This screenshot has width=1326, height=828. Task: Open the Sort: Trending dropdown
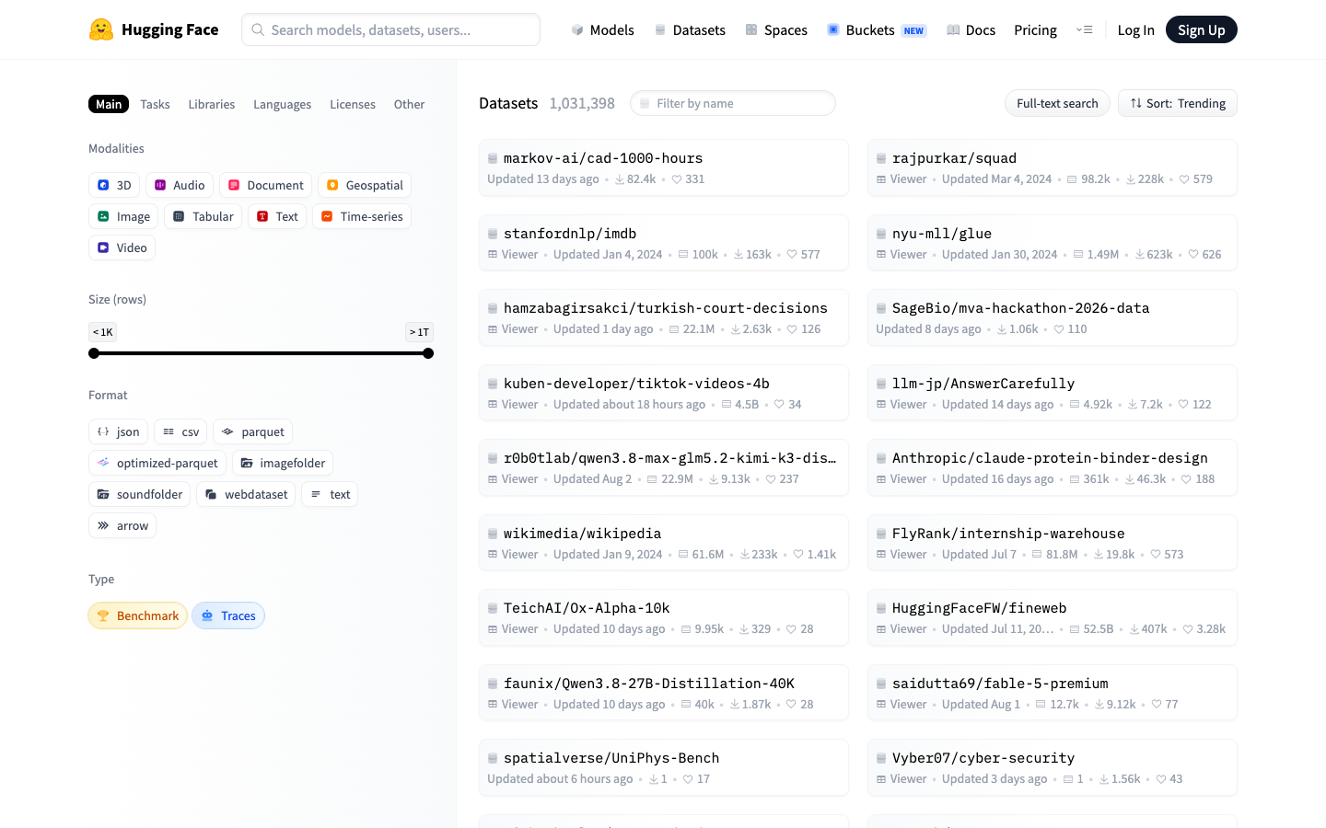click(1178, 103)
